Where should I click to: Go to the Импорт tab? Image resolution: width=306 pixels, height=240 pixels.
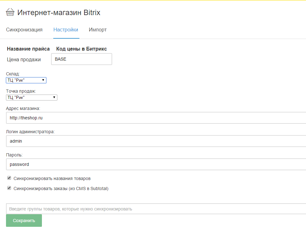[x=98, y=30]
